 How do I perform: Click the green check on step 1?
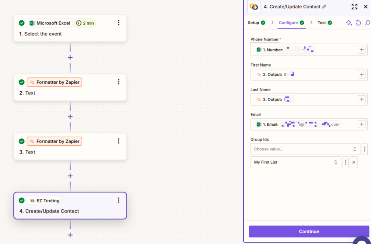(x=22, y=23)
